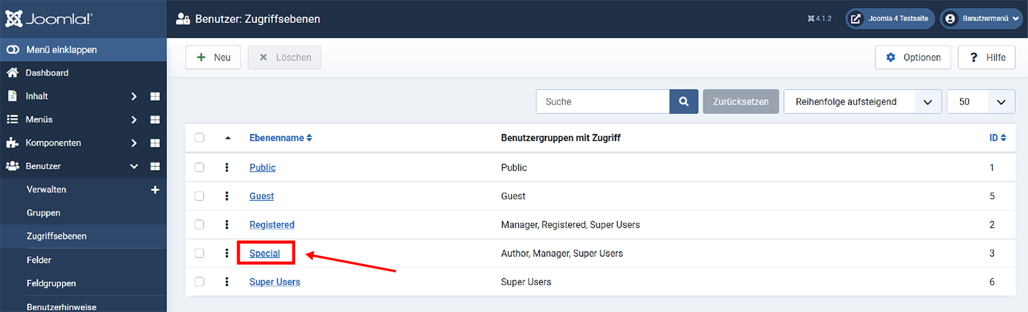Open the Benutzermenü dropdown
Image resolution: width=1028 pixels, height=312 pixels.
point(980,19)
